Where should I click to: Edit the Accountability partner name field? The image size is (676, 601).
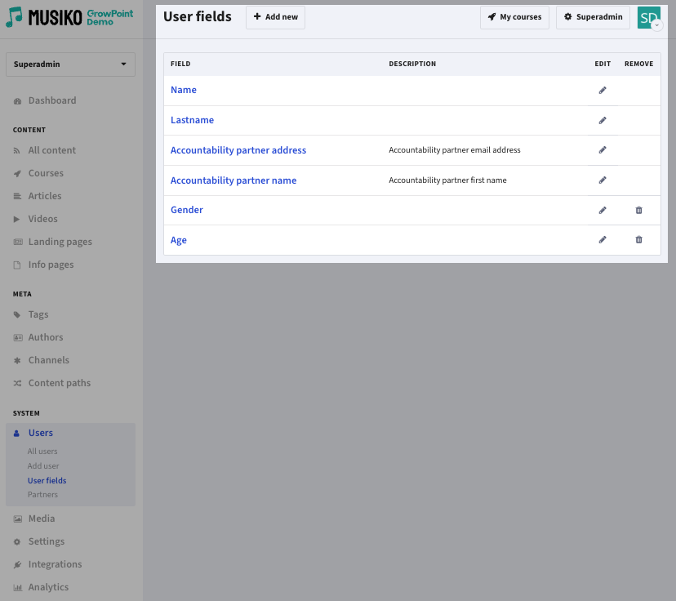pyautogui.click(x=603, y=180)
